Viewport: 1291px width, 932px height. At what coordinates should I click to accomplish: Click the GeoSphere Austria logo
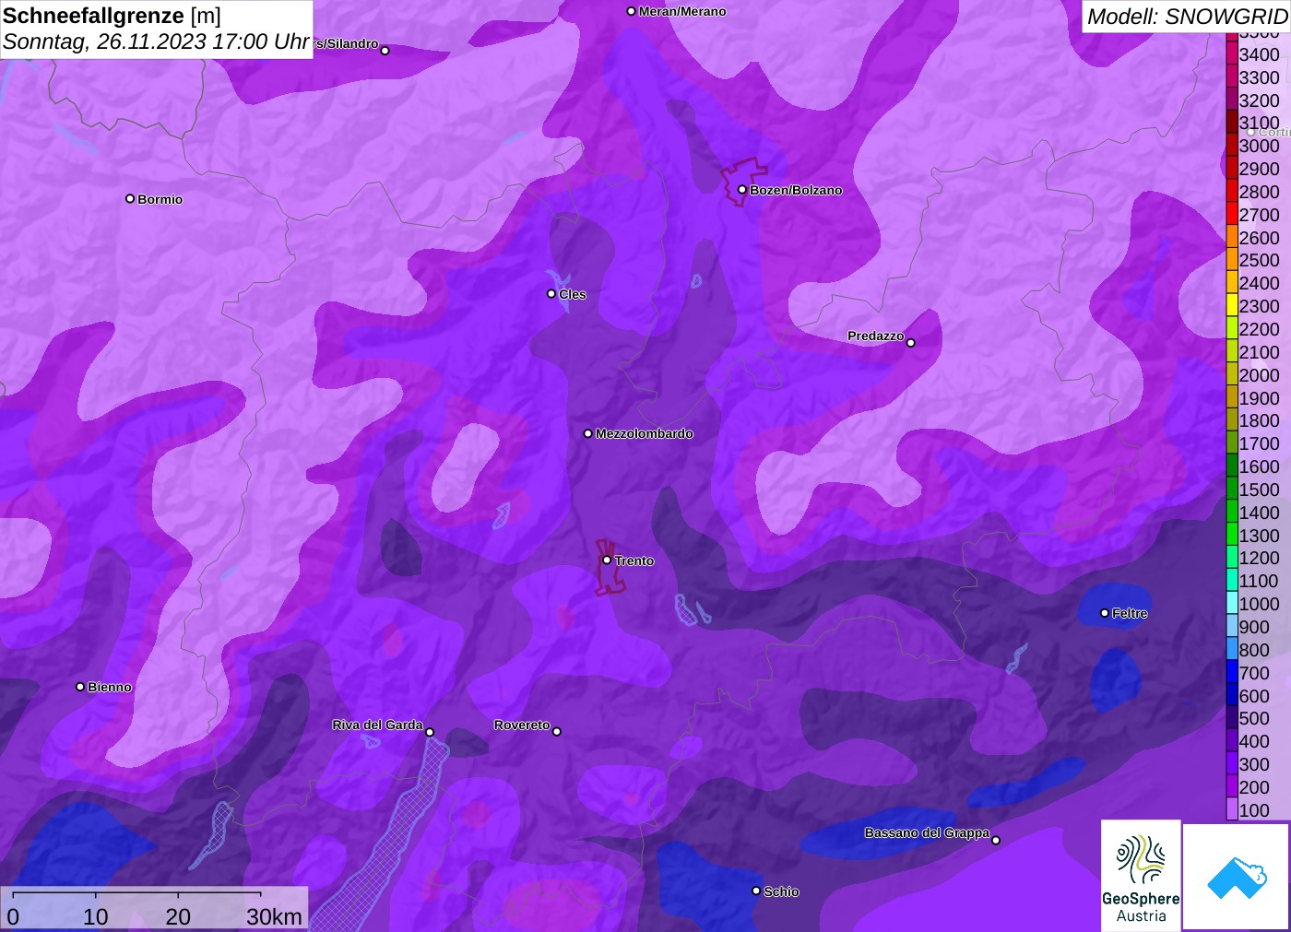pyautogui.click(x=1141, y=875)
